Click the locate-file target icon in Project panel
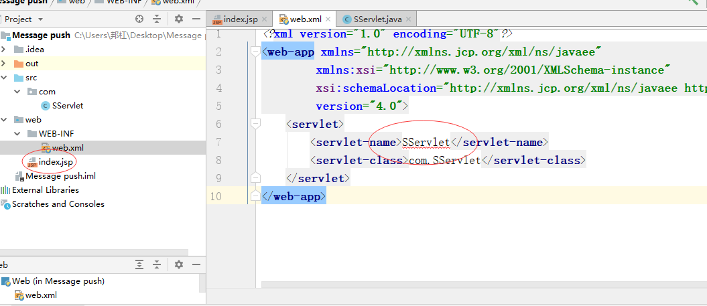This screenshot has width=707, height=306. coord(139,19)
